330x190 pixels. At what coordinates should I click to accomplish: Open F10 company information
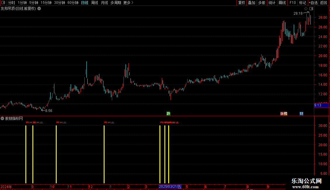[293, 3]
